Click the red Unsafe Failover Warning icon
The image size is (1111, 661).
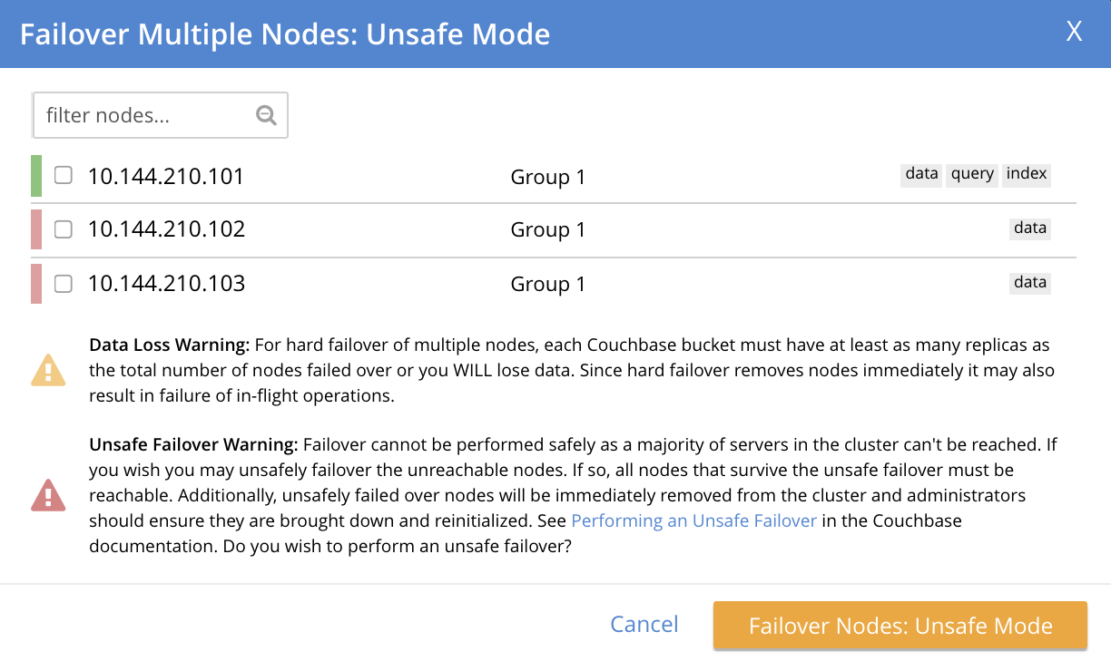pyautogui.click(x=48, y=495)
